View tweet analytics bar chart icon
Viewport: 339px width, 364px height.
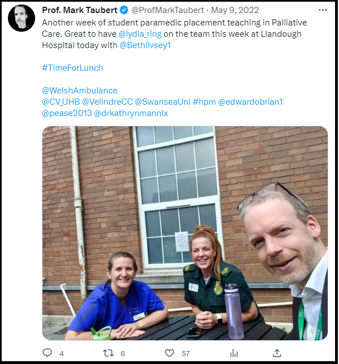[234, 353]
